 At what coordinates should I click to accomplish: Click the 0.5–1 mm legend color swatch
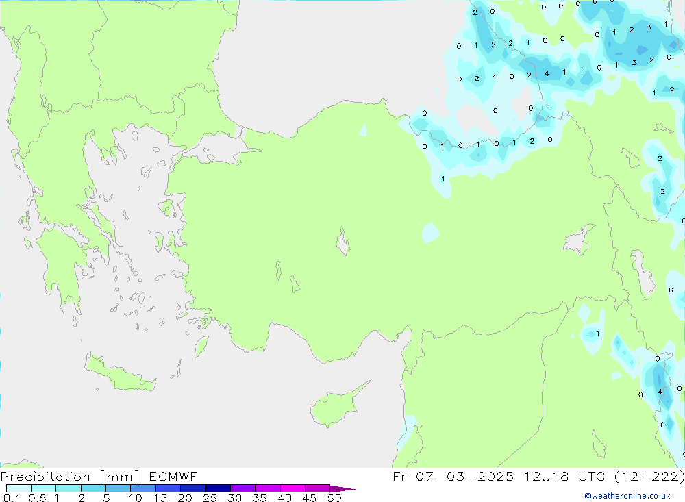click(44, 488)
